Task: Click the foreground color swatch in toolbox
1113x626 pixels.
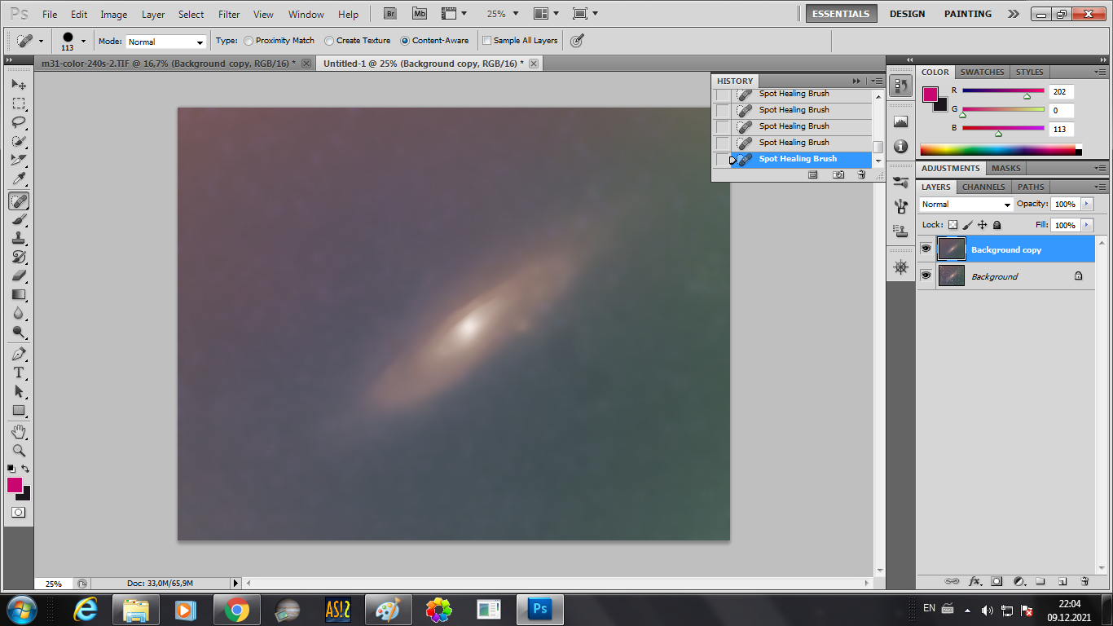Action: tap(15, 485)
